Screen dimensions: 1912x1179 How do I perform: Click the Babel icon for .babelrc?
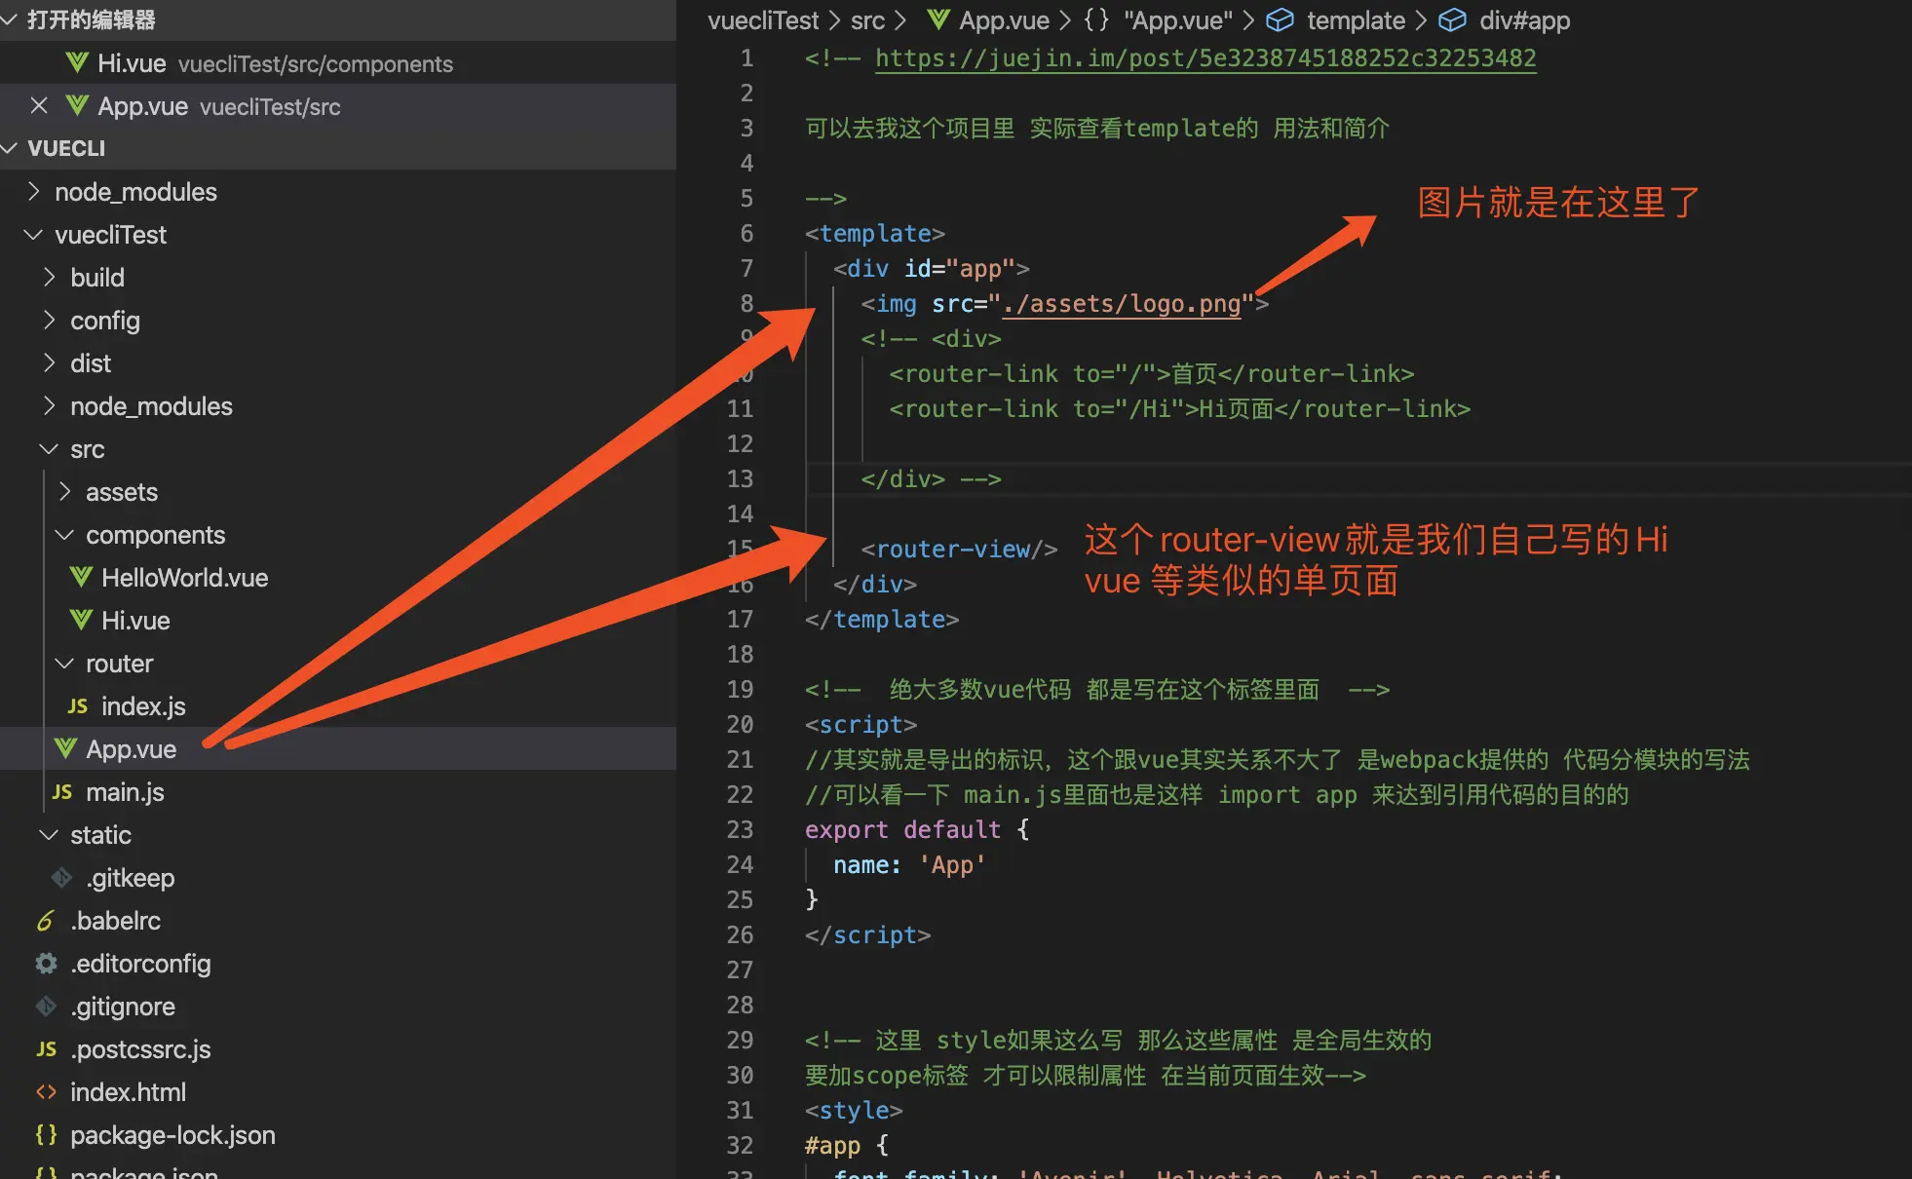(46, 921)
